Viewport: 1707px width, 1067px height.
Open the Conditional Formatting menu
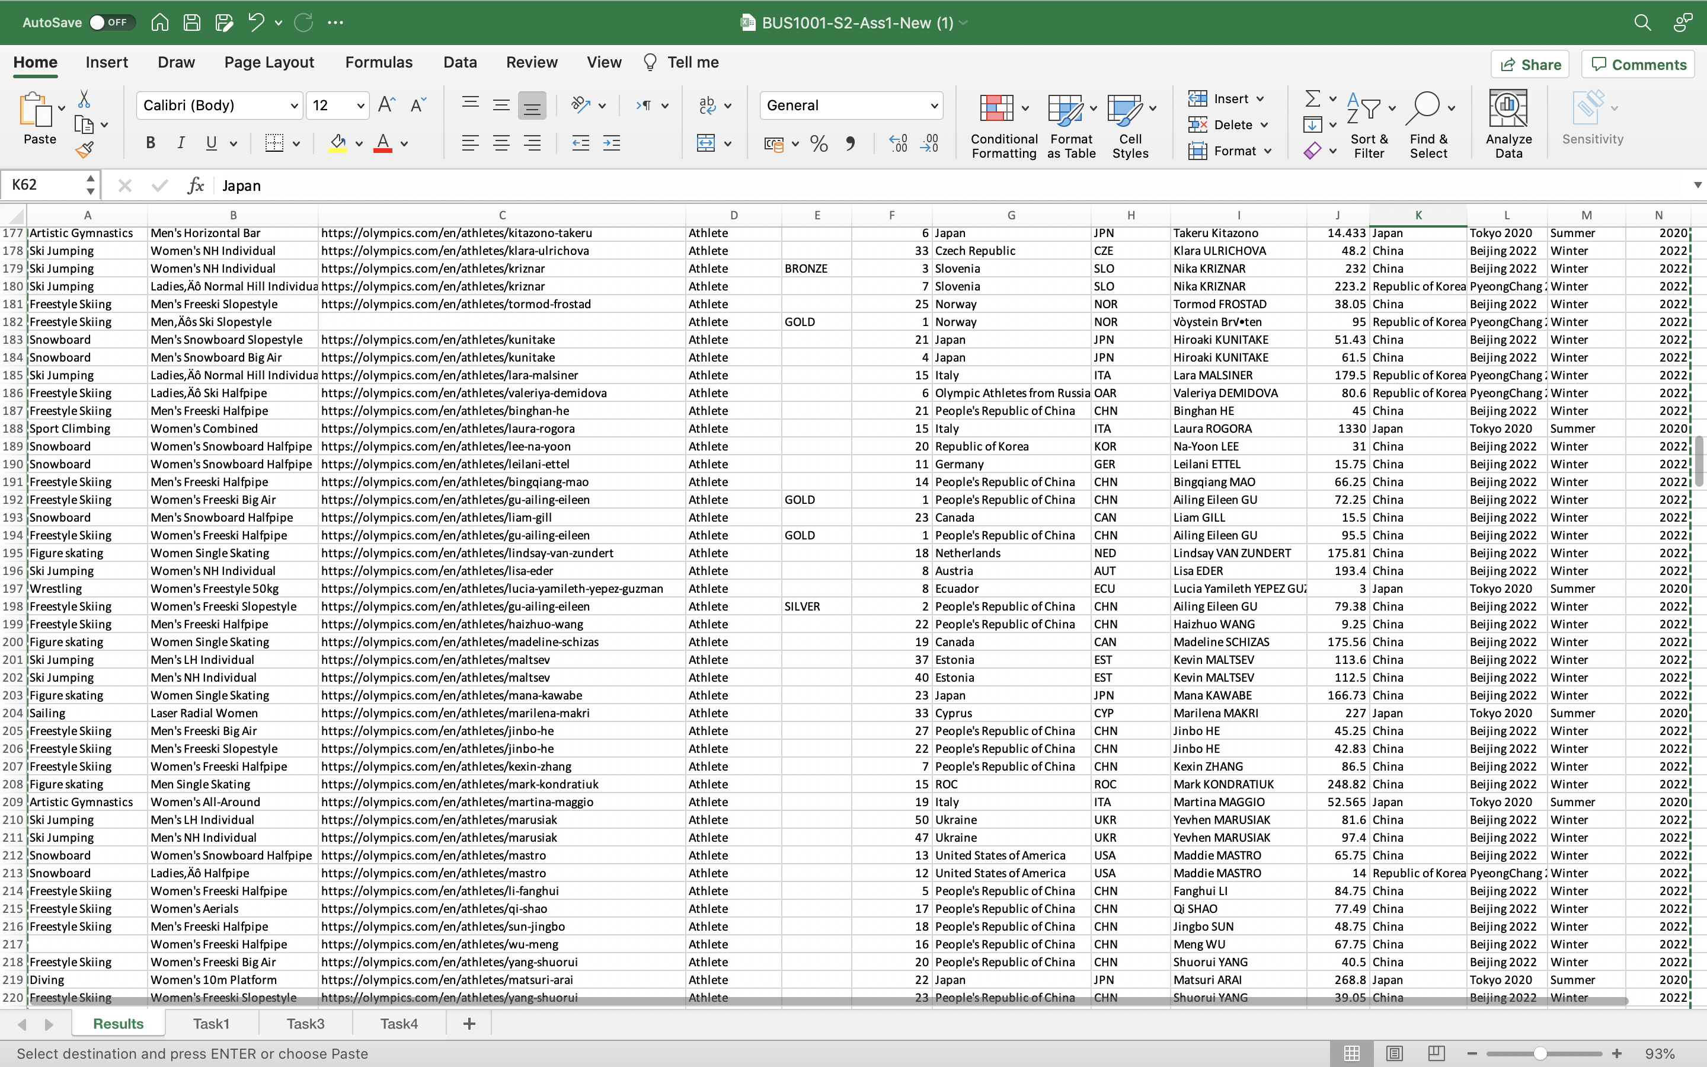[1003, 126]
